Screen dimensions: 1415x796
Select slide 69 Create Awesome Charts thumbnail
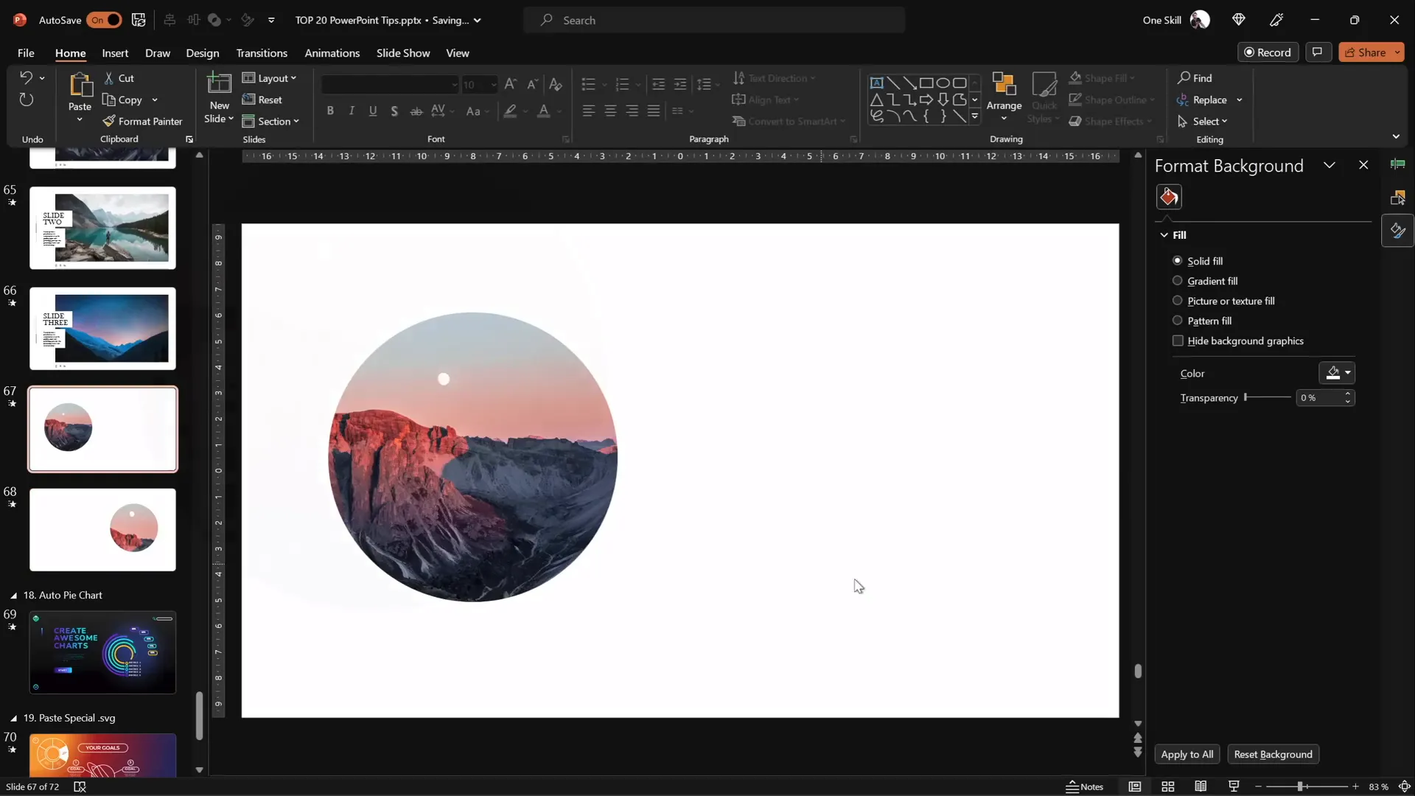pyautogui.click(x=102, y=652)
